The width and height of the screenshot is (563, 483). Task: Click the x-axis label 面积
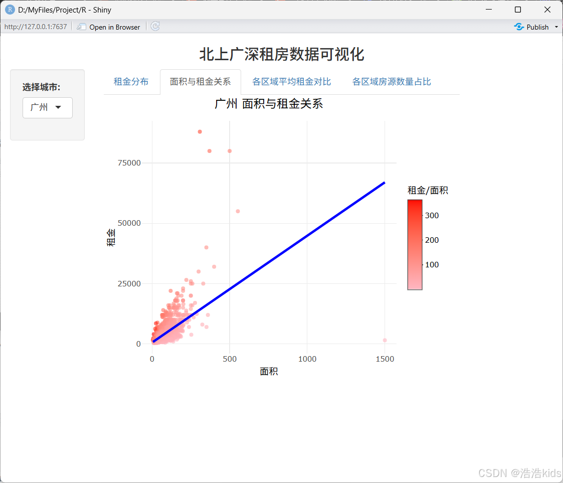point(269,371)
